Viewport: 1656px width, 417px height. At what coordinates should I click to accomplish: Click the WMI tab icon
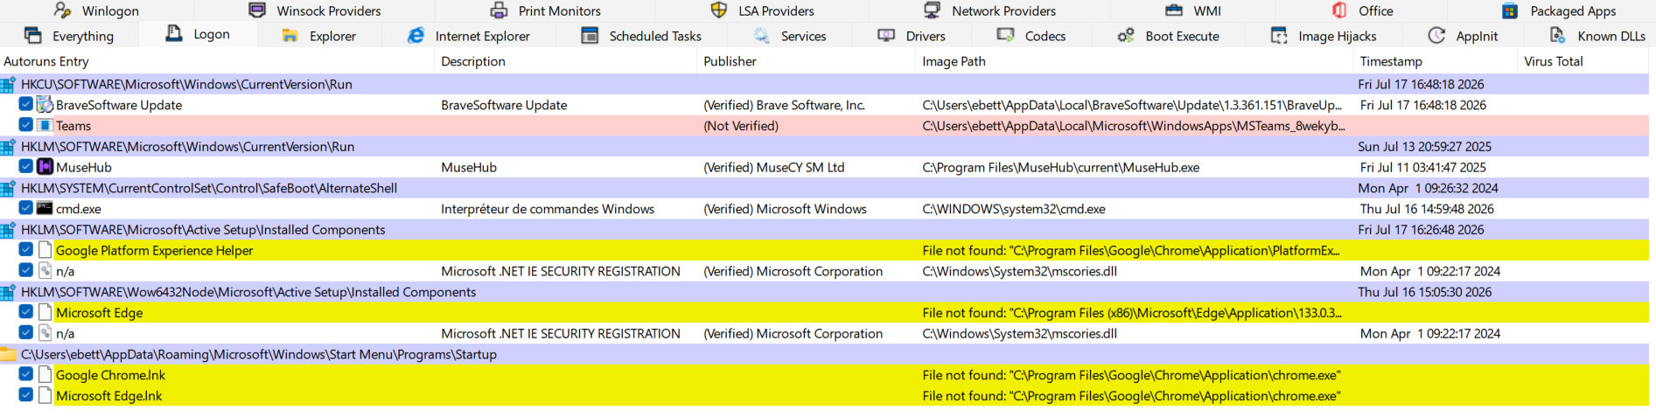(x=1174, y=10)
